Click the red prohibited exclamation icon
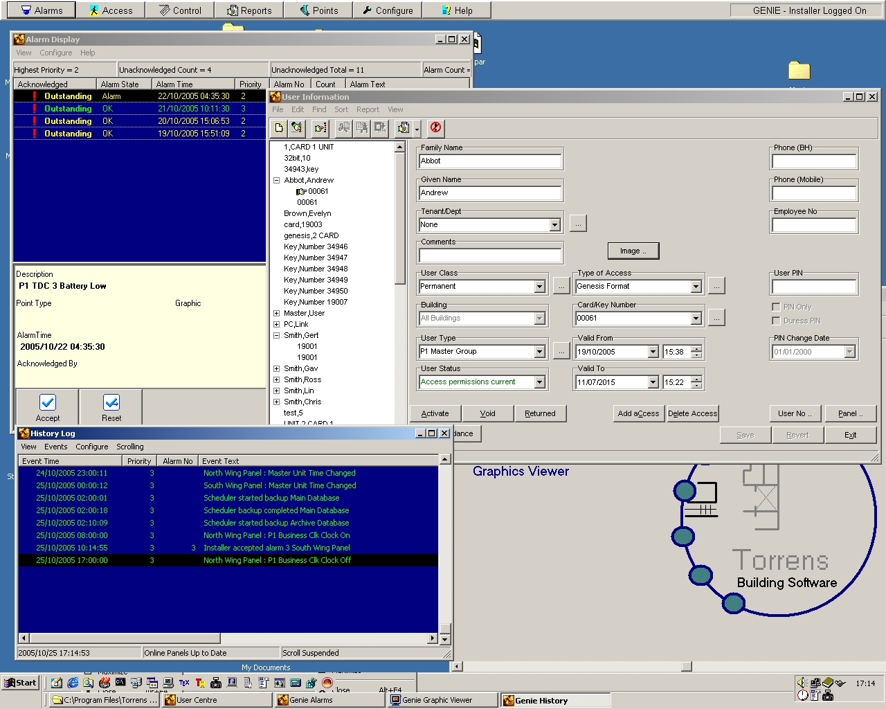This screenshot has height=709, width=886. [x=435, y=128]
